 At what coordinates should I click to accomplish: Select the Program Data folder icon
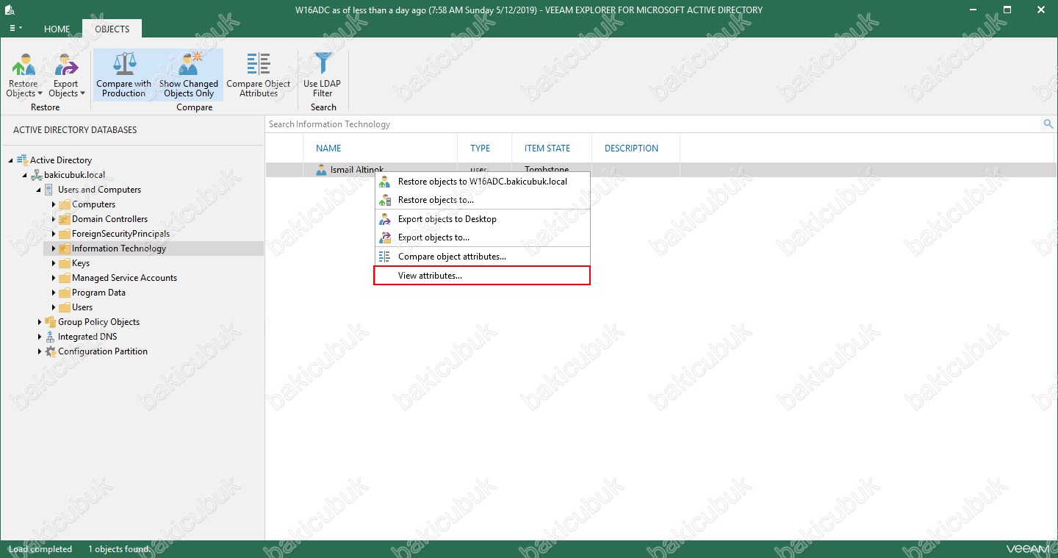[64, 293]
